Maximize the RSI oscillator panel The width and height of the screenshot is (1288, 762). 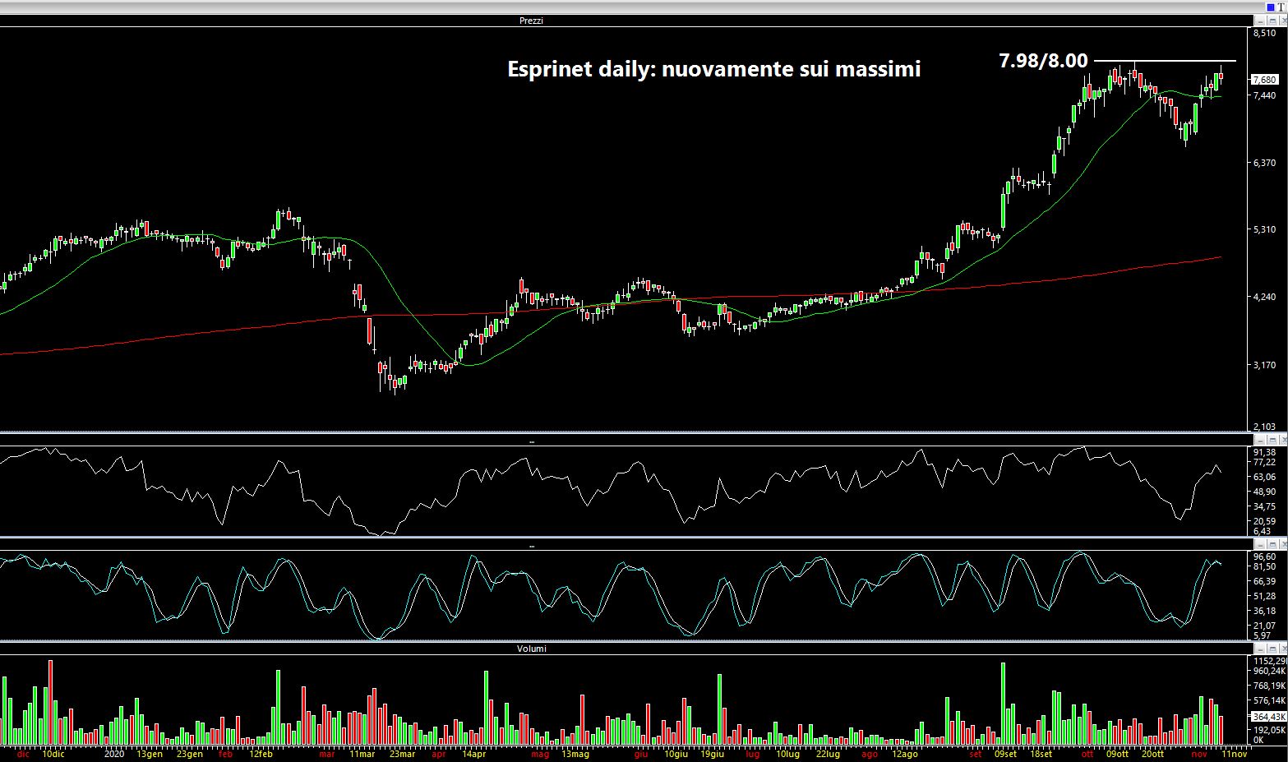click(1272, 441)
